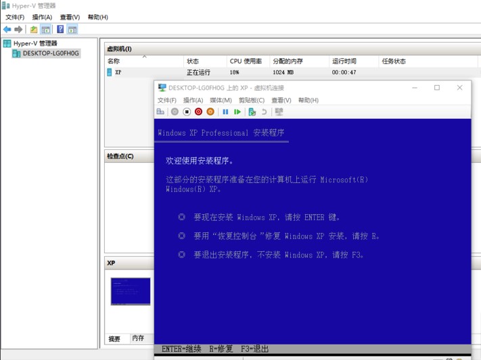Open the 操作(A) menu in VM connection window
This screenshot has width=481, height=360.
click(x=193, y=100)
